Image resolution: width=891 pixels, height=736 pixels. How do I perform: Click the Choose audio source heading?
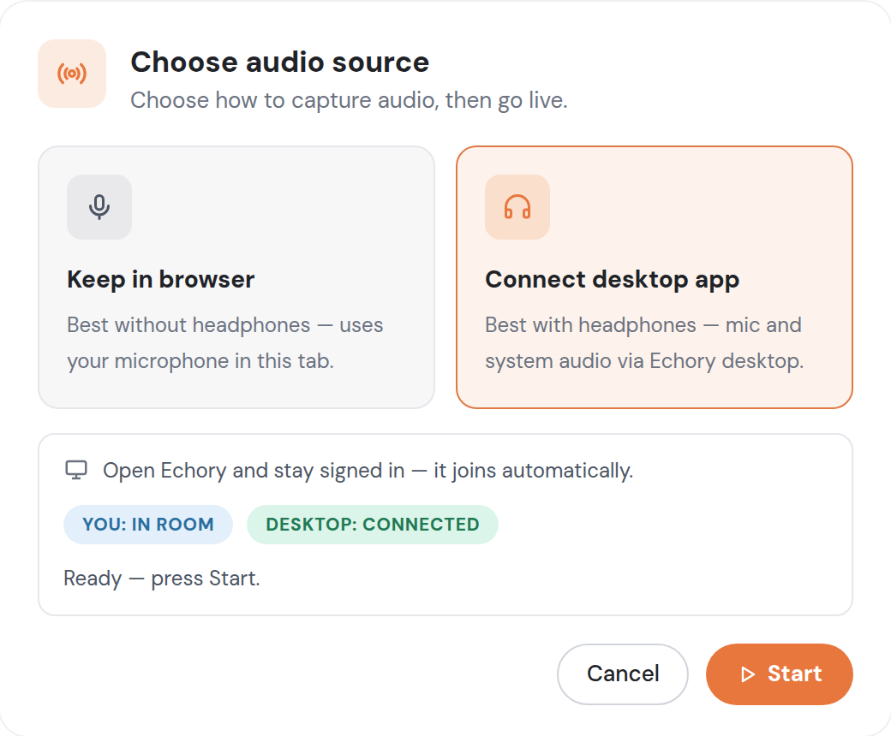tap(279, 62)
